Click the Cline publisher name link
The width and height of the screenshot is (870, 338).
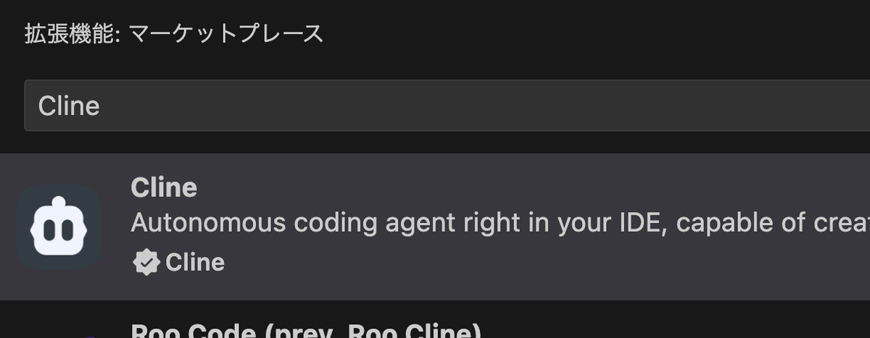(x=195, y=262)
